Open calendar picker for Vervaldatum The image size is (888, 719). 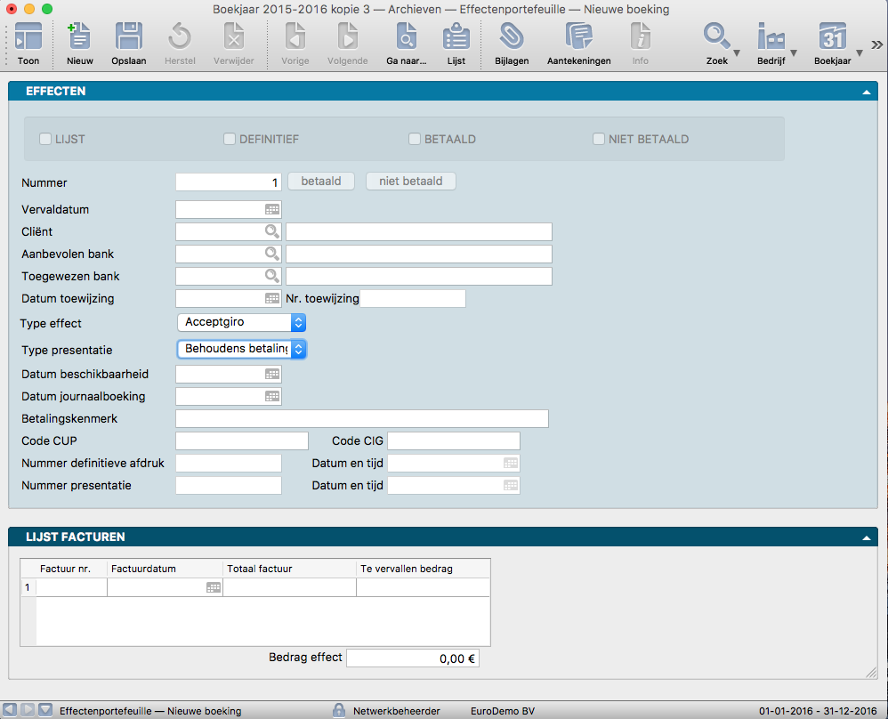click(272, 210)
